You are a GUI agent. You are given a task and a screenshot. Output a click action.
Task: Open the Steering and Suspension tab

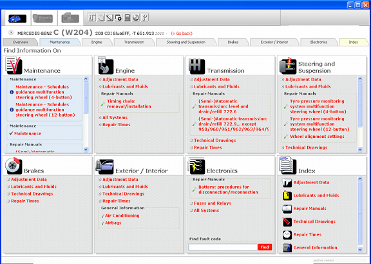click(186, 42)
